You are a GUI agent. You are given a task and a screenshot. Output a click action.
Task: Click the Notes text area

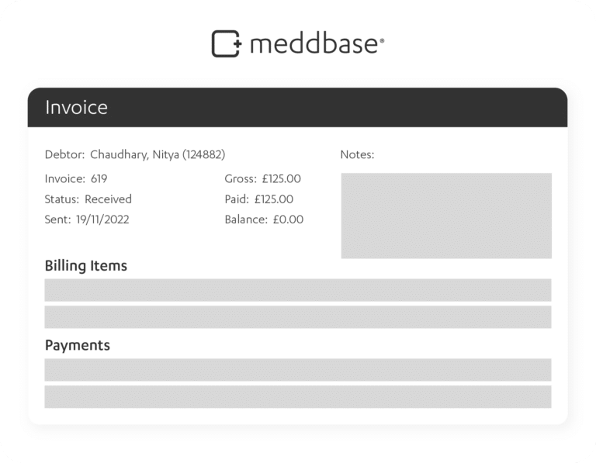446,216
